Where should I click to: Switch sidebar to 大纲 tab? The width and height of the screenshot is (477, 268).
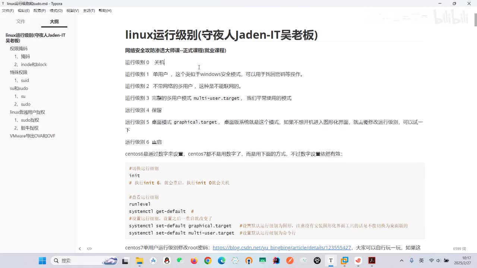pyautogui.click(x=54, y=22)
